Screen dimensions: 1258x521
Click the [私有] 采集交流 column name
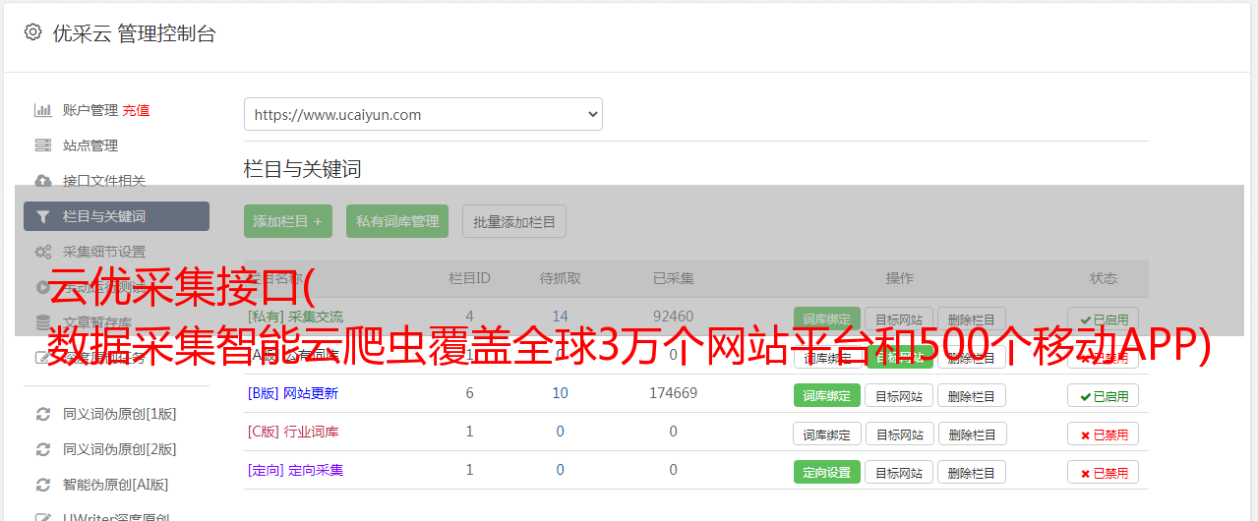tap(295, 317)
